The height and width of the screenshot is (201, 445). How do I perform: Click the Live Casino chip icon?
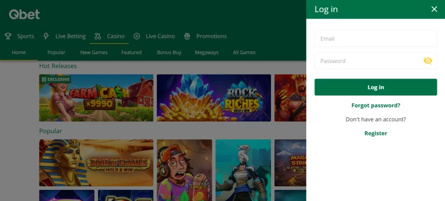[137, 36]
